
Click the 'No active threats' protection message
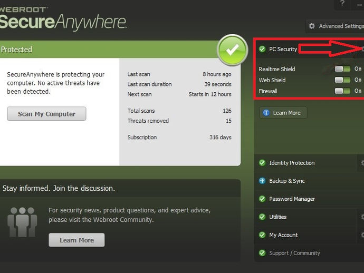(x=56, y=83)
